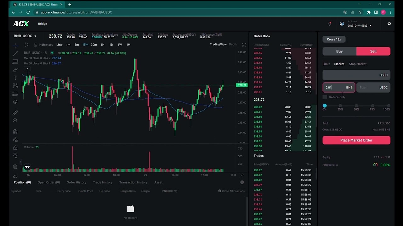The image size is (403, 226).
Task: Select the ruler measure tool
Action: (x=15, y=113)
